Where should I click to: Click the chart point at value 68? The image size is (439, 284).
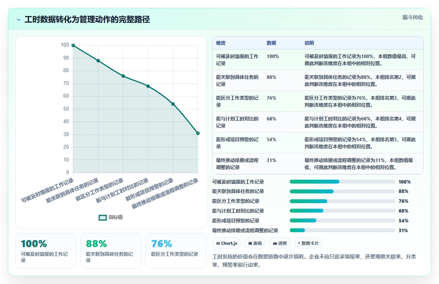tap(148, 86)
